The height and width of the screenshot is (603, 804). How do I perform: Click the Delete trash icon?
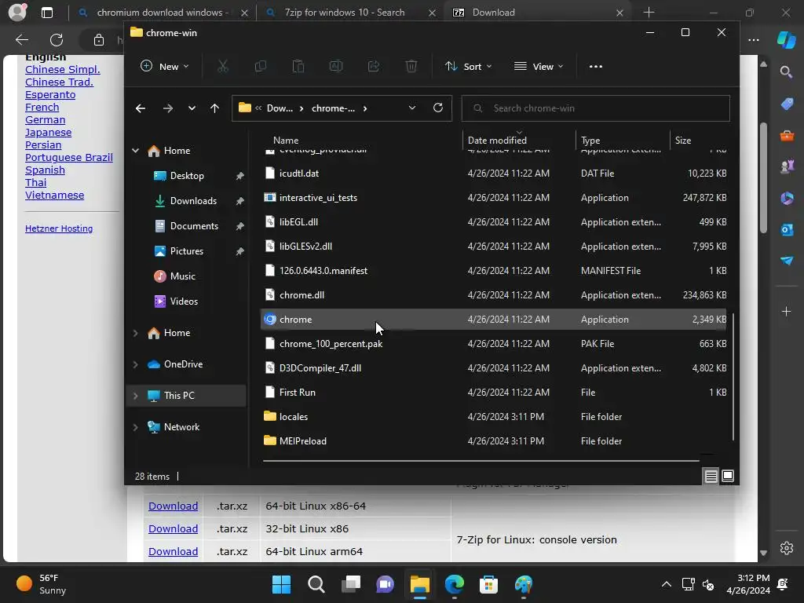[411, 66]
